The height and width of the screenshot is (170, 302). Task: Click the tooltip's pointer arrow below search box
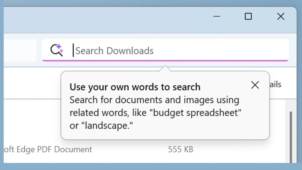click(165, 68)
